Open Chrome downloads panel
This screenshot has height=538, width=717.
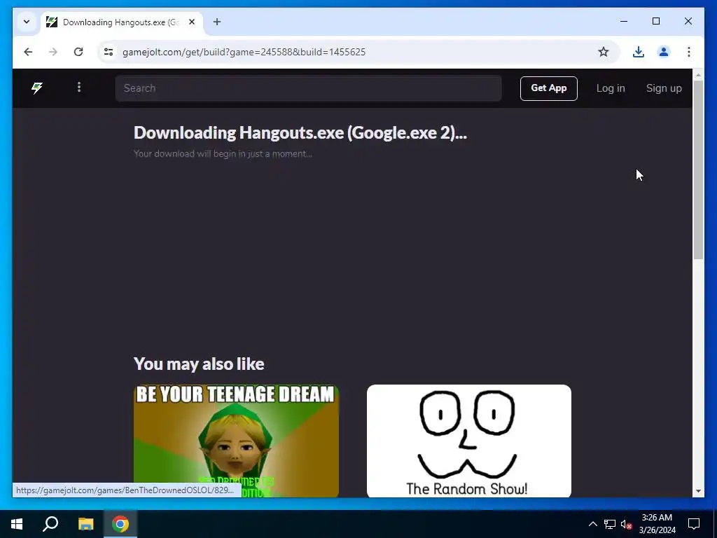click(639, 52)
